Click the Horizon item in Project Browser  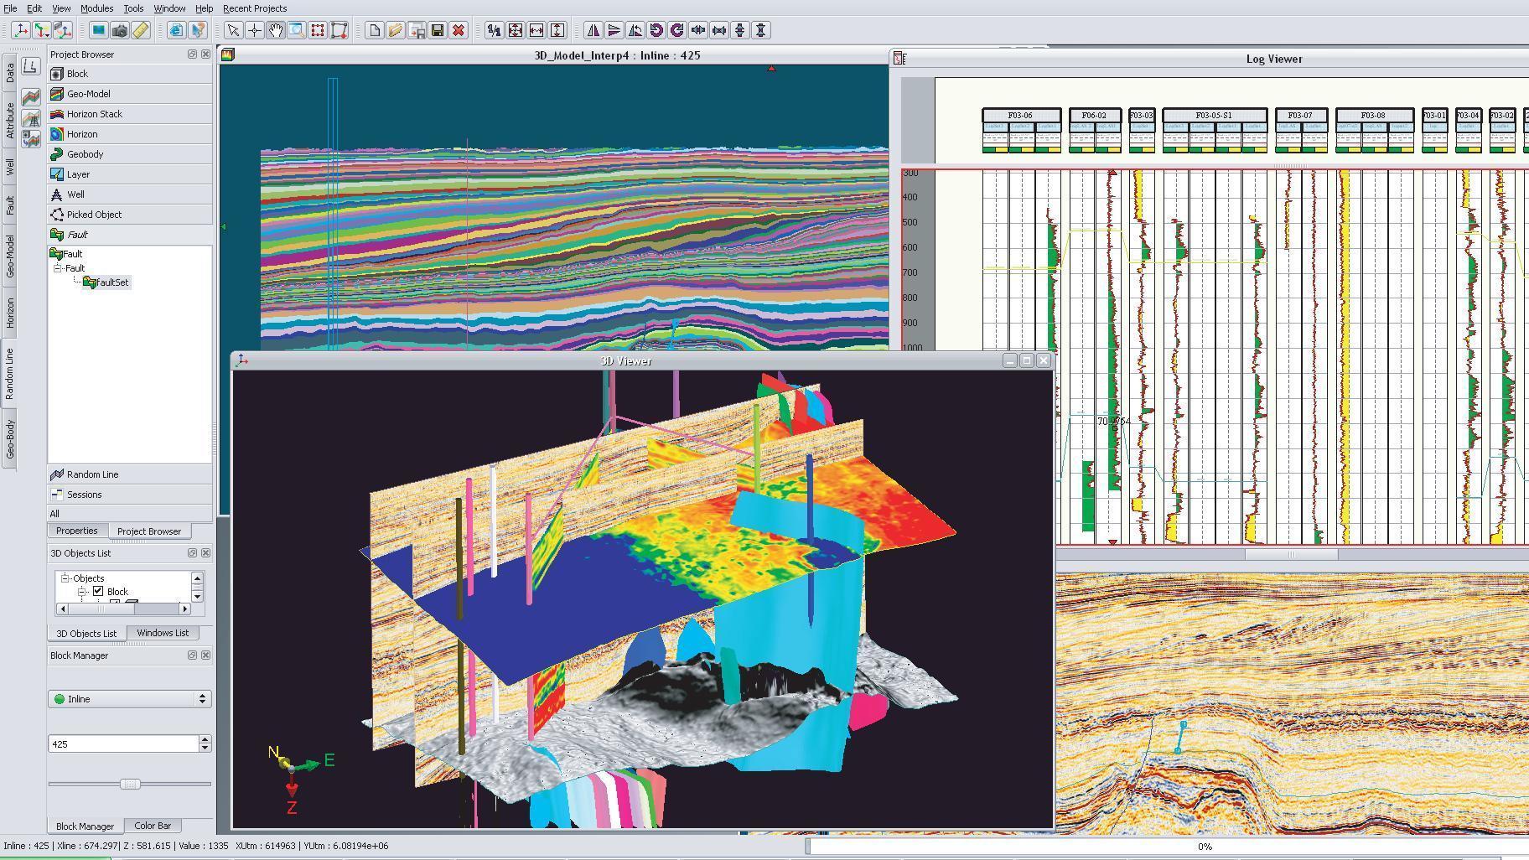[x=129, y=134]
